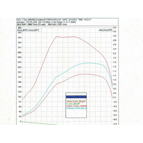Click the '100' left axis value
Screen dimensions: 143x143
point(19,97)
